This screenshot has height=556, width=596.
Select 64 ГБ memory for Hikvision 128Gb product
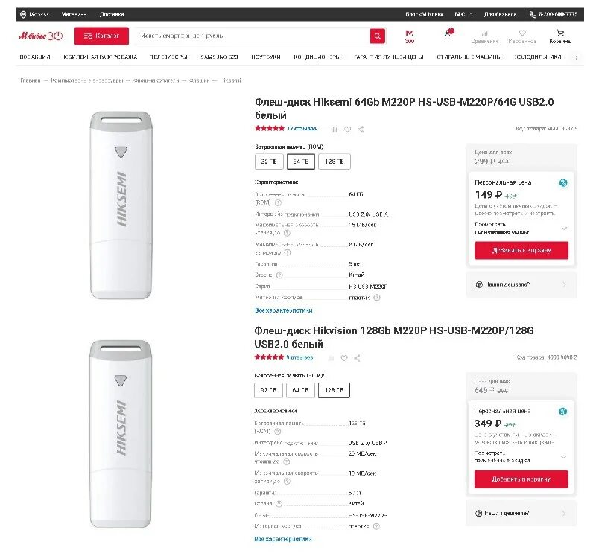click(x=301, y=390)
